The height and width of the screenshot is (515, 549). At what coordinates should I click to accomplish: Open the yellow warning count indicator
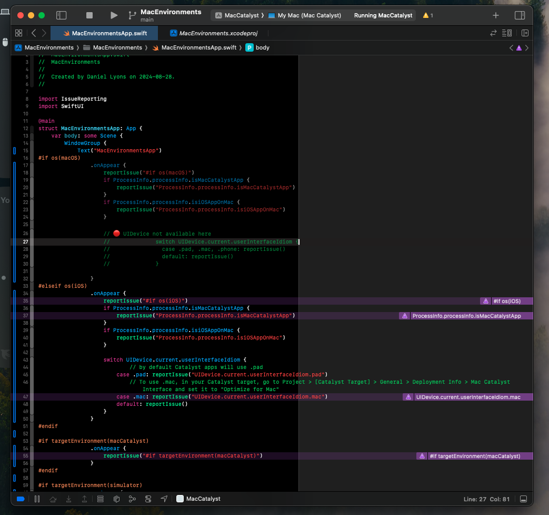click(428, 15)
